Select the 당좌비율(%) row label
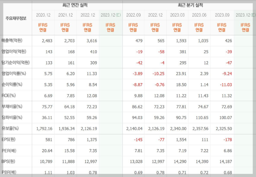This screenshot has width=256, height=177. coord(12,118)
